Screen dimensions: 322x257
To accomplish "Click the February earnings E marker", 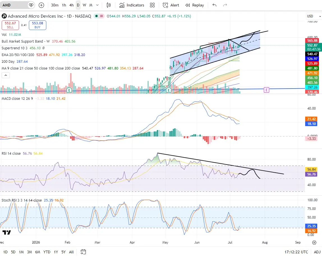I will coord(69,90).
